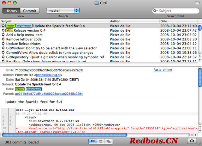
Task: Switch to the Commit view
Action: (x=30, y=11)
